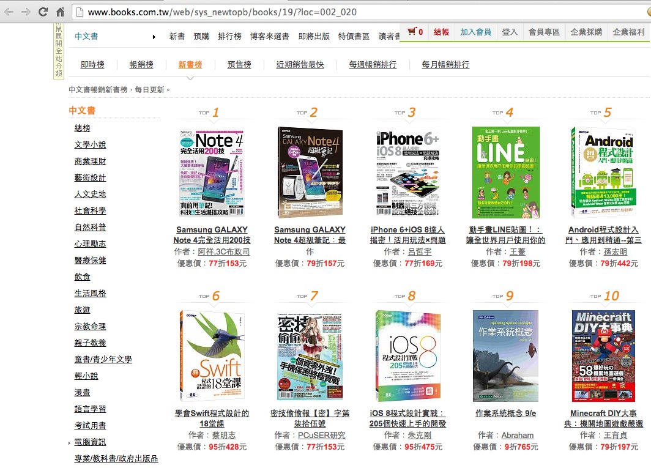Open the 會員專區 member area

point(544,32)
